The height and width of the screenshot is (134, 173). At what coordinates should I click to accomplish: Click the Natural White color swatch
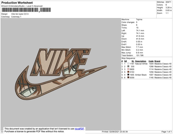(x=128, y=64)
